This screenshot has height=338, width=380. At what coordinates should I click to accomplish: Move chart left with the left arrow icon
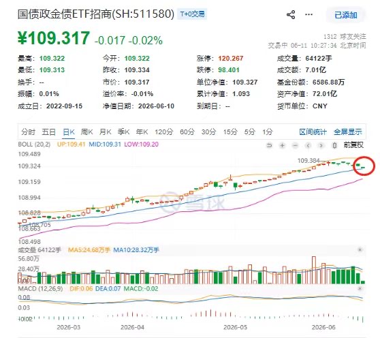pyautogui.click(x=308, y=145)
